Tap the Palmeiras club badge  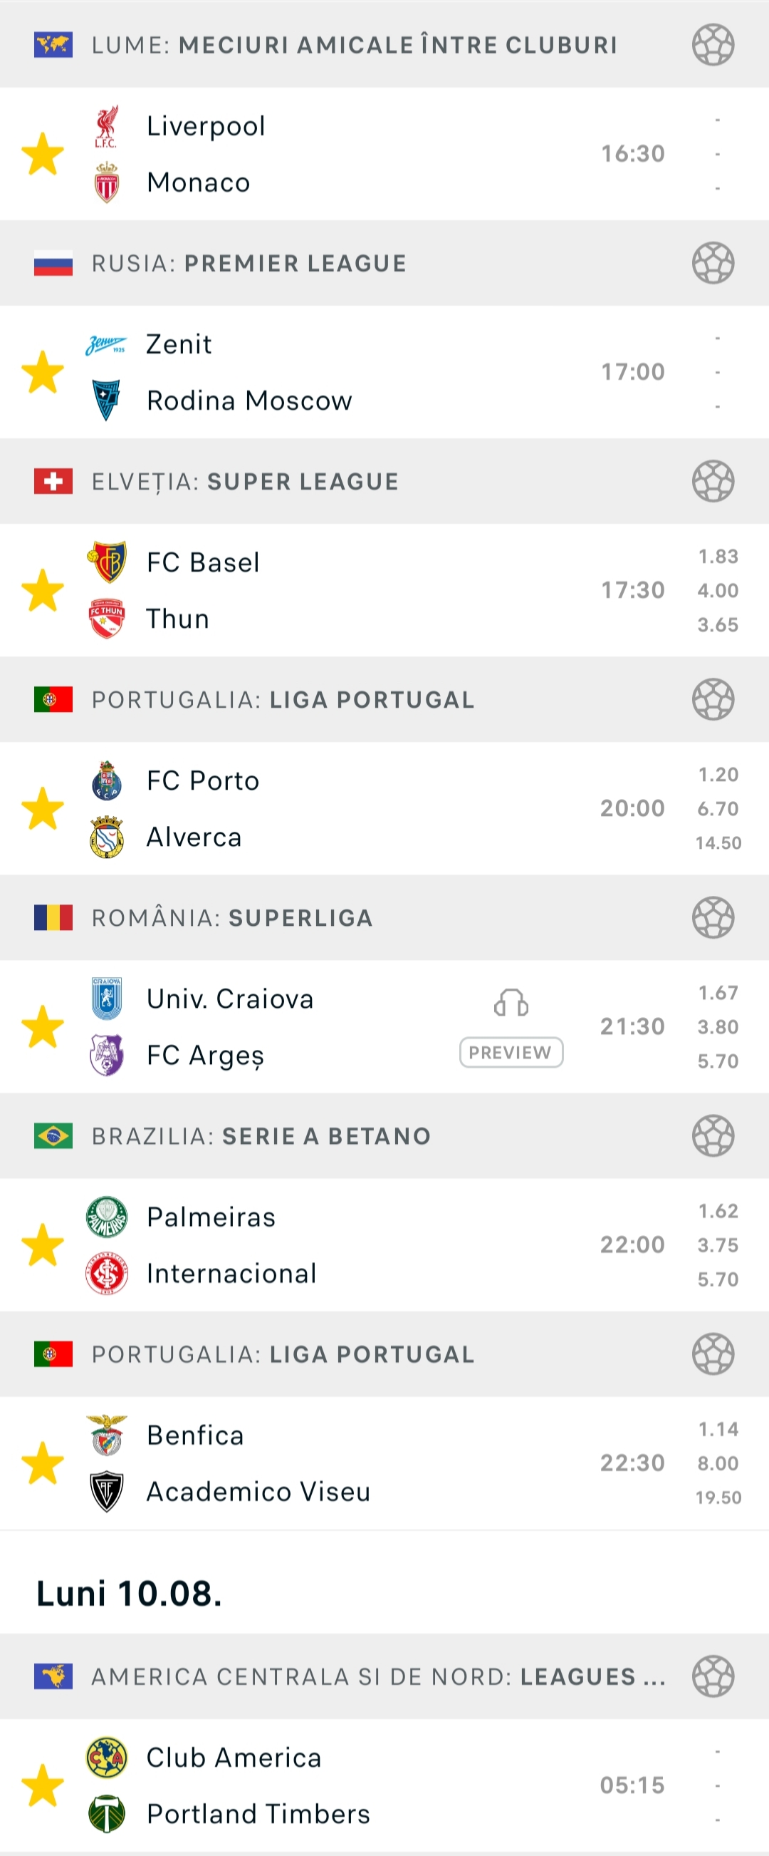coord(107,1217)
